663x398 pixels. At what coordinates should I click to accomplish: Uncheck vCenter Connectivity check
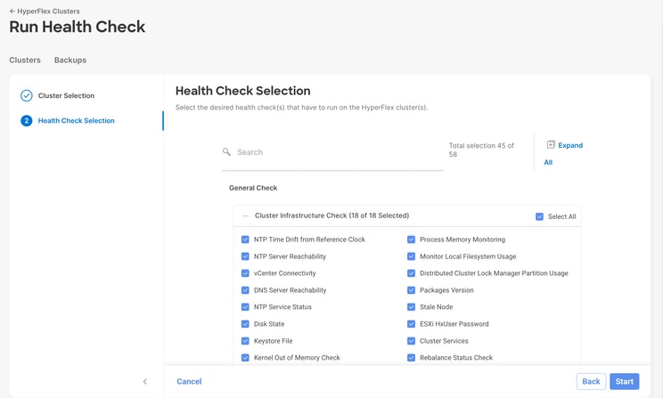tap(245, 273)
